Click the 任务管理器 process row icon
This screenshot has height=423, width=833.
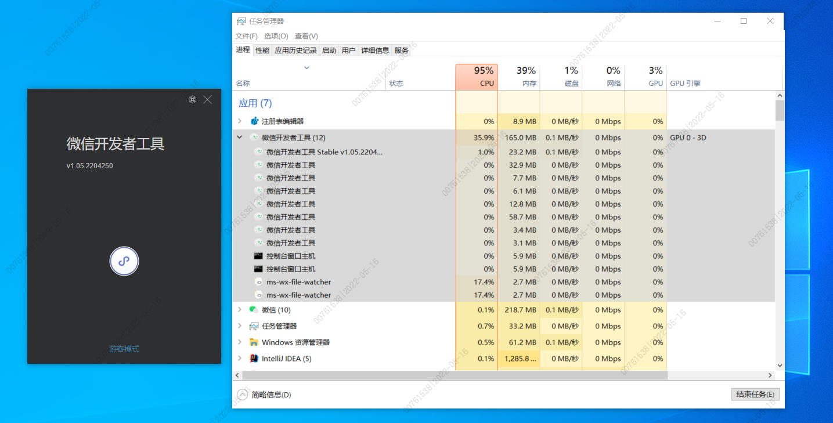pyautogui.click(x=254, y=326)
